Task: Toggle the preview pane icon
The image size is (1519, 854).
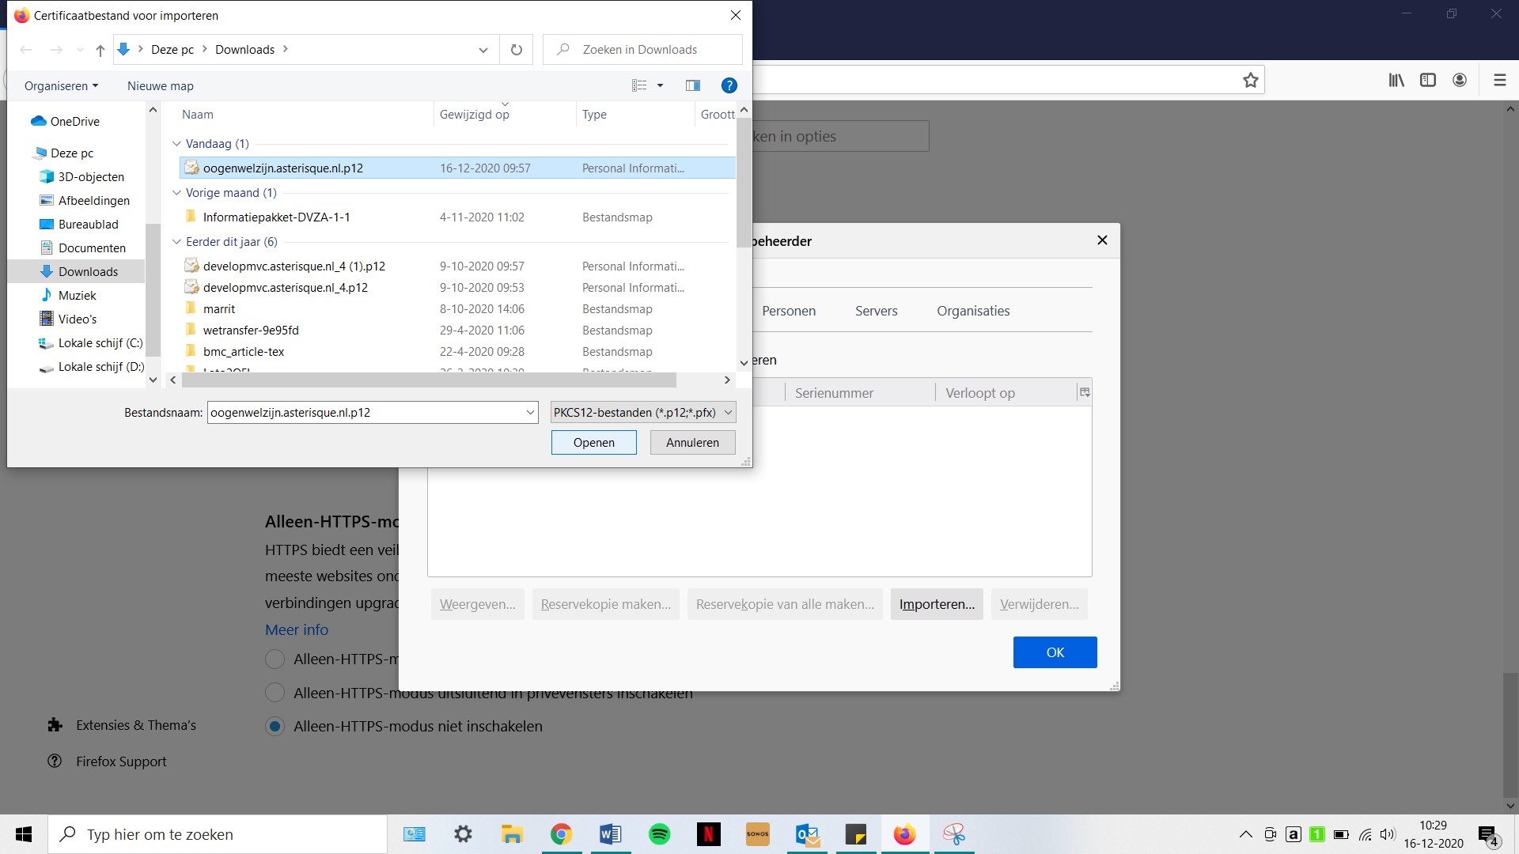Action: [x=693, y=85]
